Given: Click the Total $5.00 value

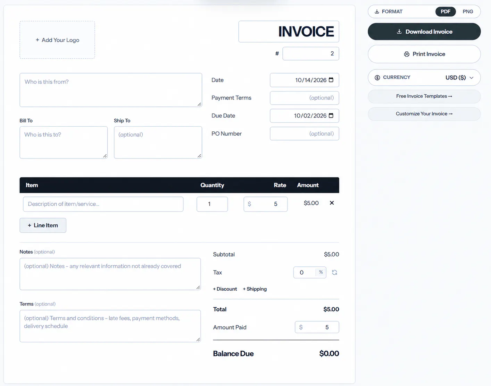Looking at the screenshot, I should pos(331,309).
